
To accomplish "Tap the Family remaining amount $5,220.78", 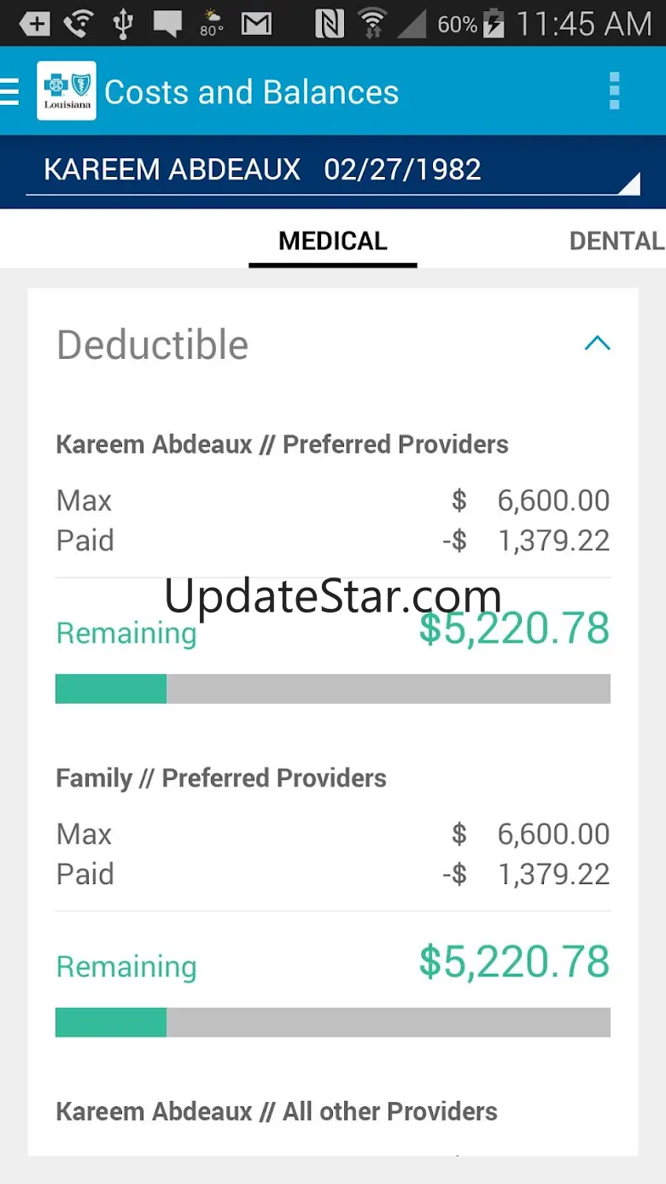I will coord(514,962).
